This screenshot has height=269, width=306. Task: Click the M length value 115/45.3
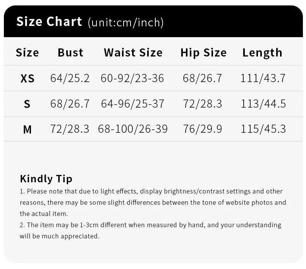[263, 129]
